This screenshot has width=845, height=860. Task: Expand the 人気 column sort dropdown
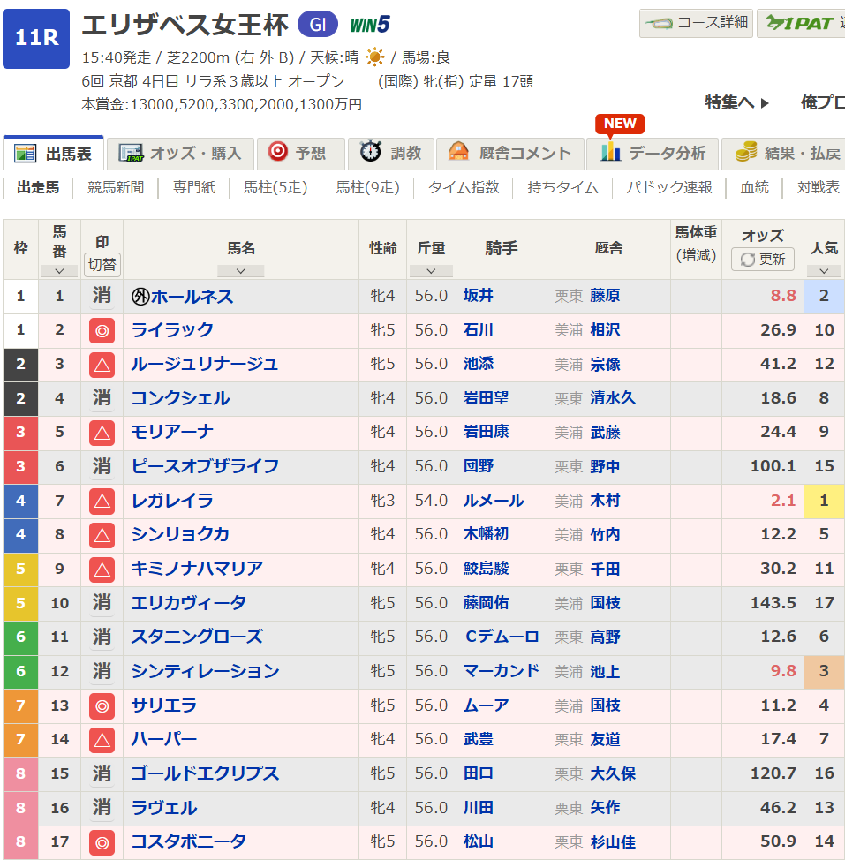(824, 271)
